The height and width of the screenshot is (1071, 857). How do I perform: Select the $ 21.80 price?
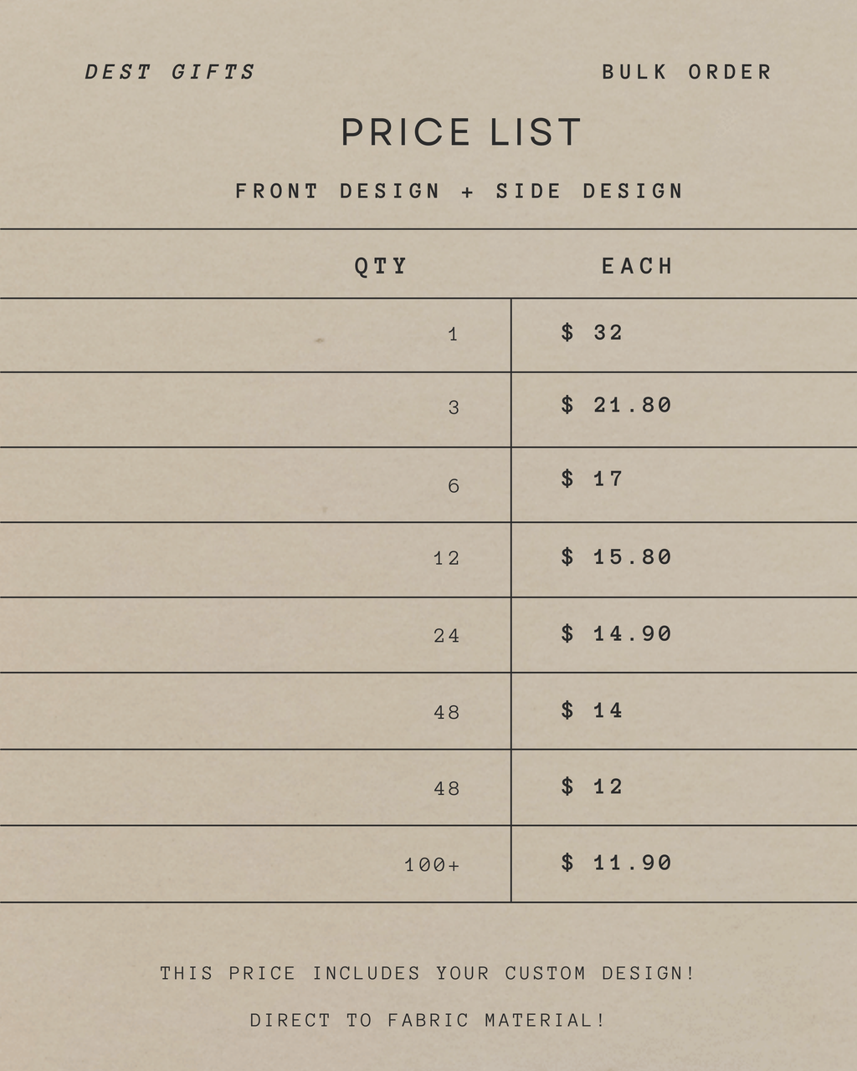[x=617, y=406]
